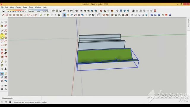Viewport: 190px width, 107px height.
Task: Switch to Front view house icon
Action: [x=61, y=11]
